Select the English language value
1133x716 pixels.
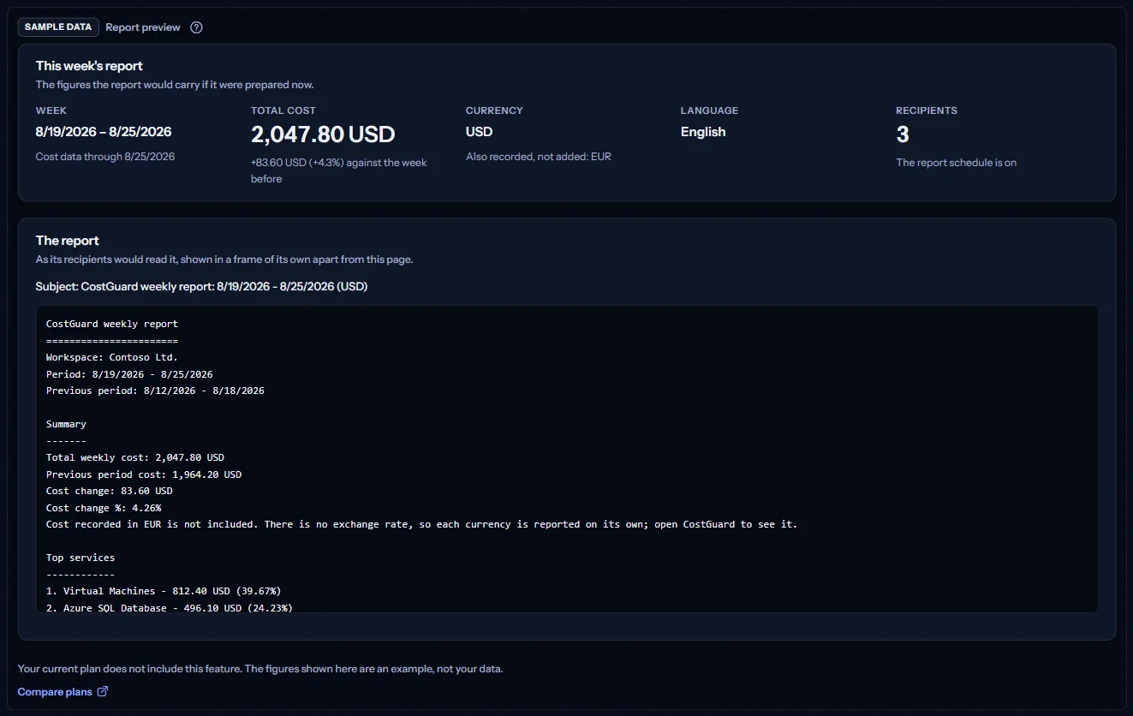tap(703, 132)
